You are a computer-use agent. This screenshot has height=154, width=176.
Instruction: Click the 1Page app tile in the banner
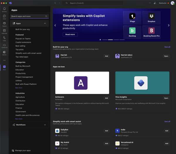pos(132,18)
